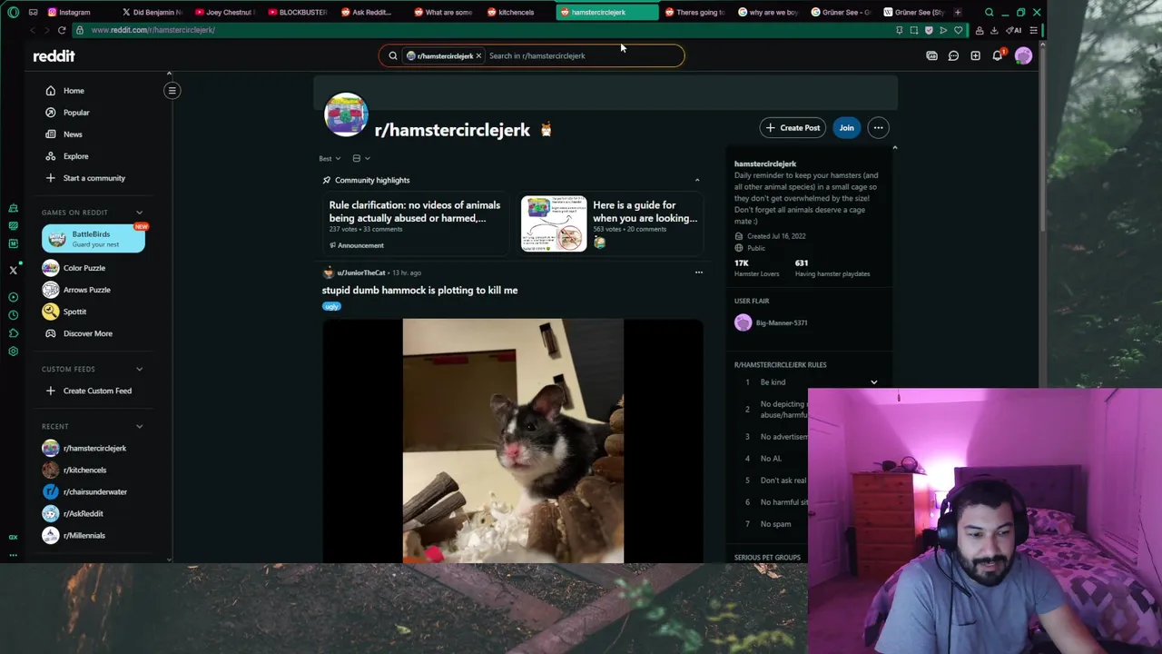Collapse the Games on Reddit section
The image size is (1162, 654).
point(139,213)
